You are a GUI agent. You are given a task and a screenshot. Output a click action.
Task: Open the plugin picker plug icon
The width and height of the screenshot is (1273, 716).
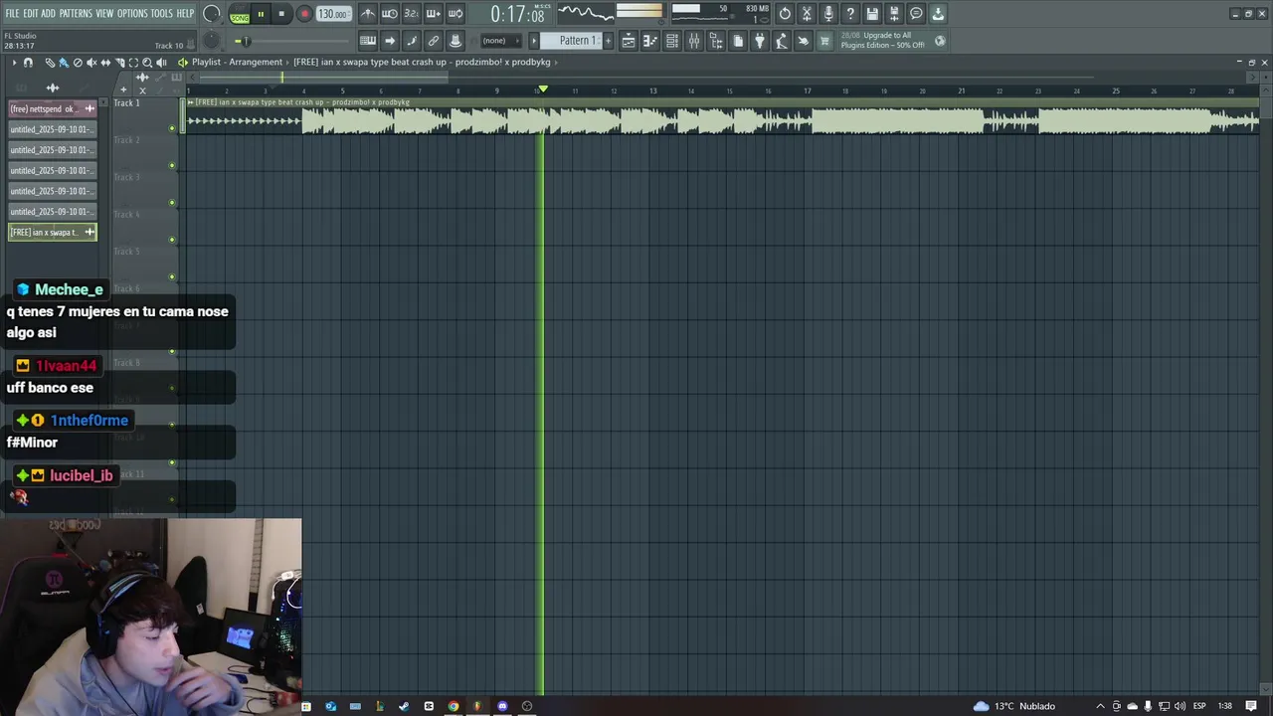point(760,41)
